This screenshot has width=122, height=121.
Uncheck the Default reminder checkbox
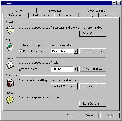coord(20,51)
